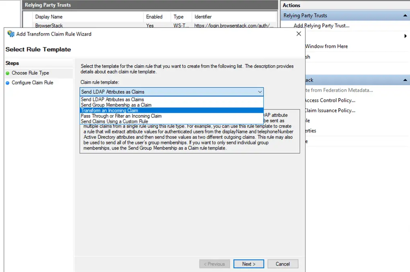Viewport: 410px width, 272px height.
Task: Collapse the Relying Party Trusts actions section
Action: pyautogui.click(x=405, y=16)
